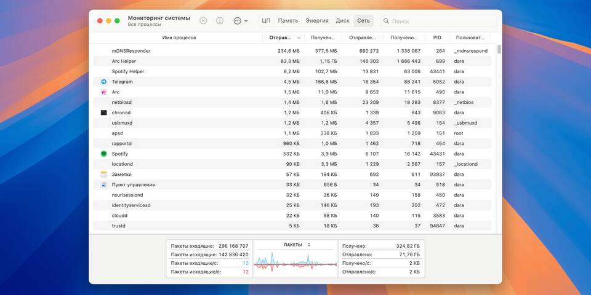Click the 1 666 443 received packets cell
The width and height of the screenshot is (591, 295).
(x=409, y=61)
